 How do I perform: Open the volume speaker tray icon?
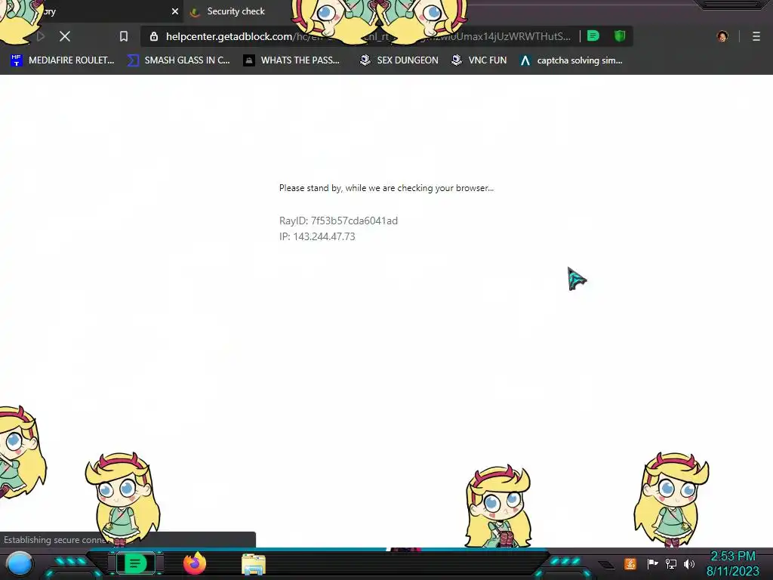688,563
